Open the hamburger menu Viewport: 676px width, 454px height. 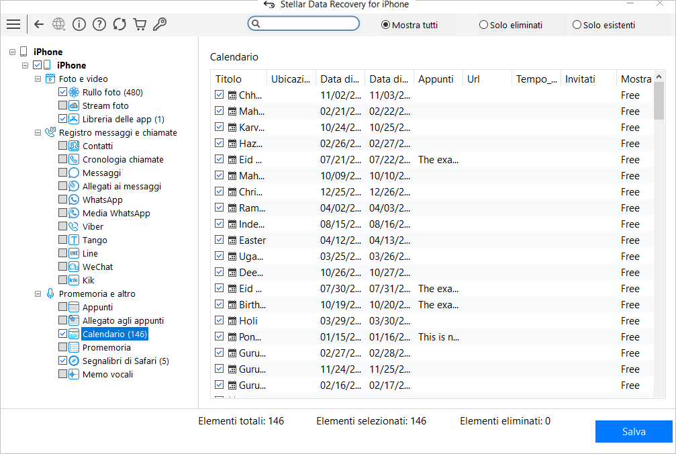[x=13, y=24]
